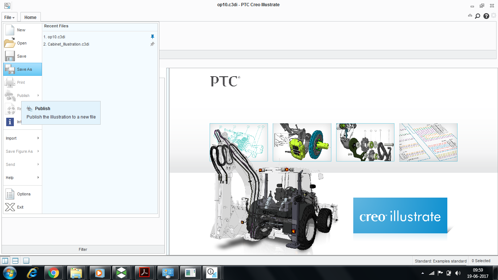Viewport: 498px width, 280px height.
Task: Click the blue monitor settings taskbar icon
Action: (167, 273)
